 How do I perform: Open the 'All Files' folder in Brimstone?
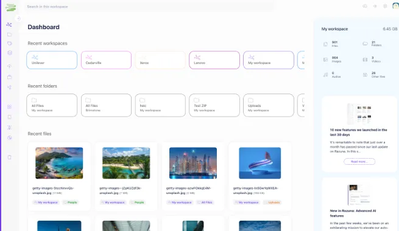[x=106, y=105]
